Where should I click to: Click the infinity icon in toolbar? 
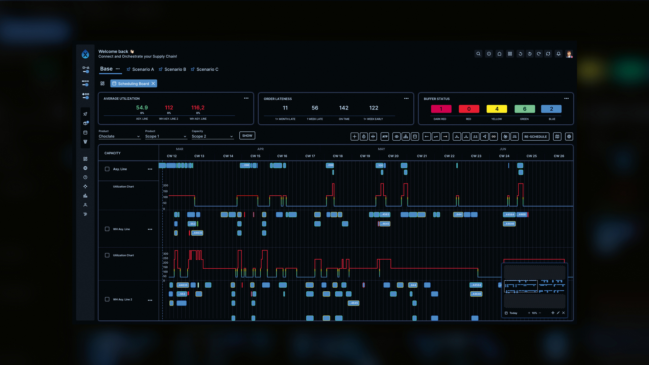(494, 137)
